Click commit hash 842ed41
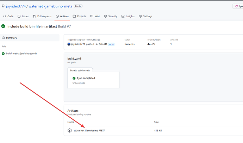This screenshot has width=243, height=143. coord(103,44)
